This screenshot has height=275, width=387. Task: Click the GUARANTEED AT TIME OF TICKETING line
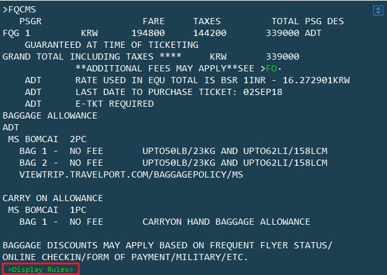pos(111,45)
